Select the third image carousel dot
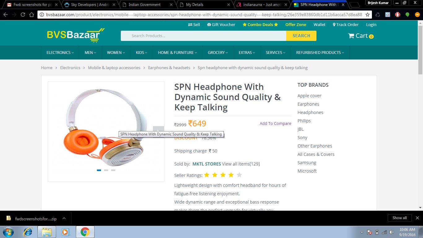The image size is (423, 238). (x=113, y=170)
